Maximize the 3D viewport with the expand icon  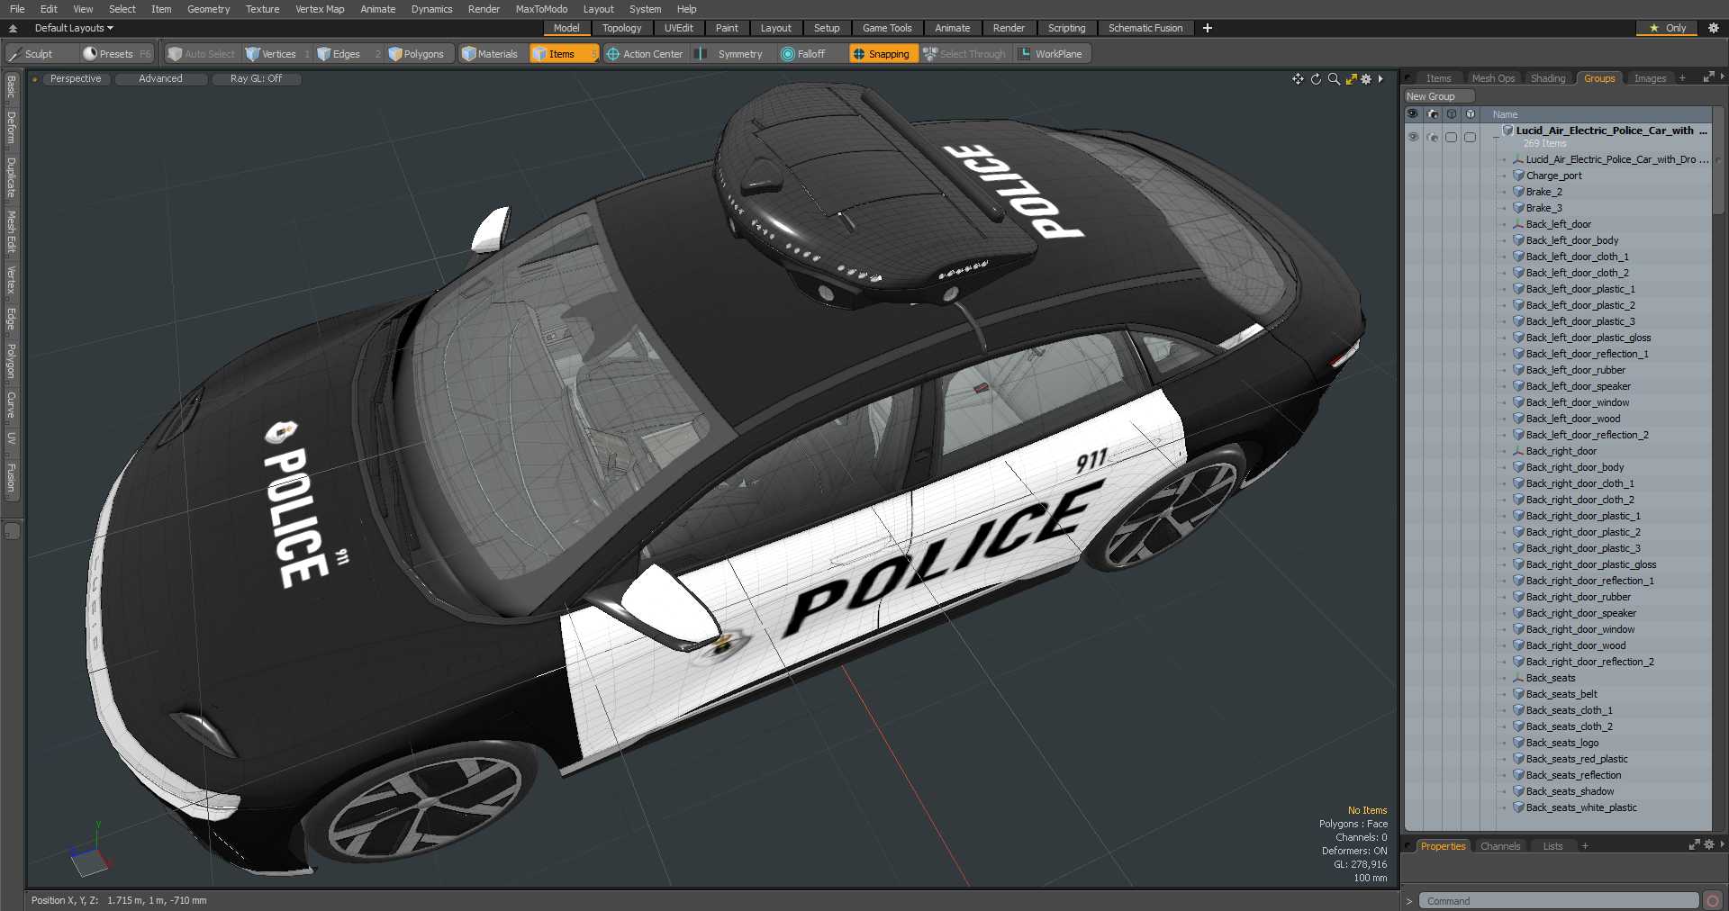(x=1351, y=79)
